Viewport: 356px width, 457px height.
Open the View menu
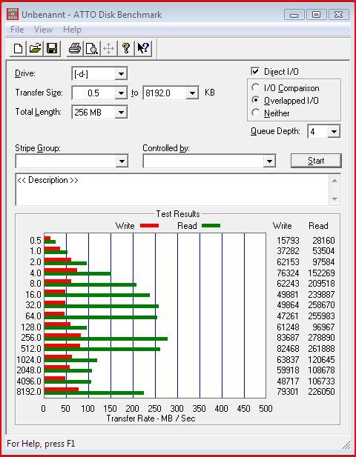click(x=43, y=30)
